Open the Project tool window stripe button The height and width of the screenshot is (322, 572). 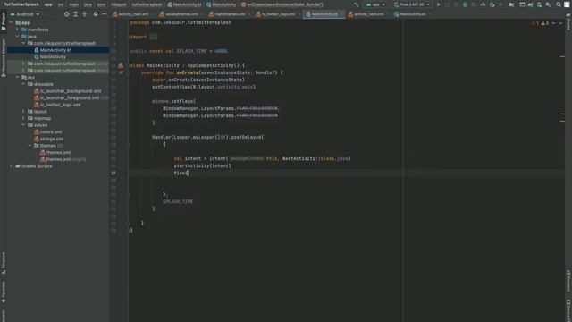point(4,21)
